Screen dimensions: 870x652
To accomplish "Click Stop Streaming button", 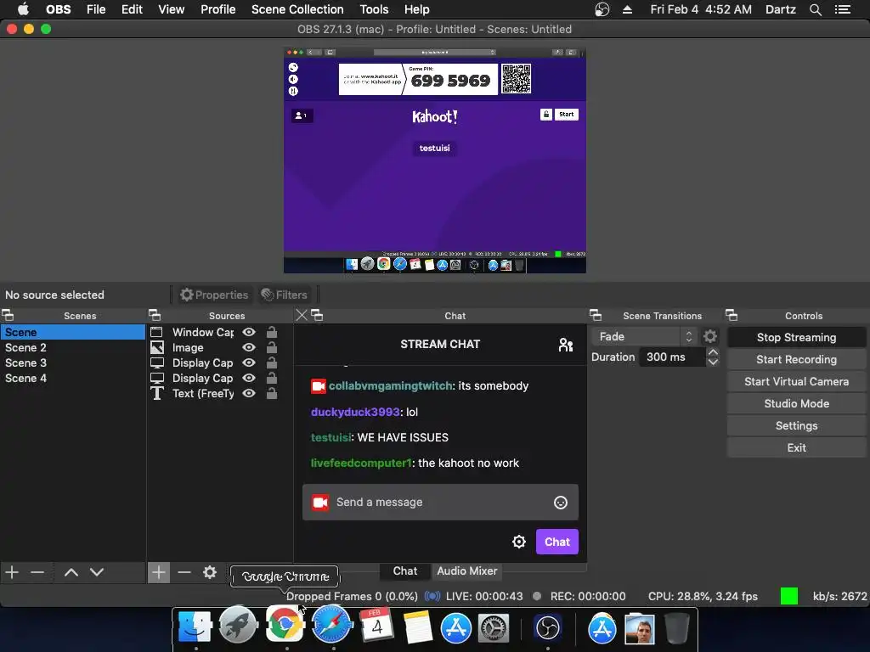I will tap(796, 337).
